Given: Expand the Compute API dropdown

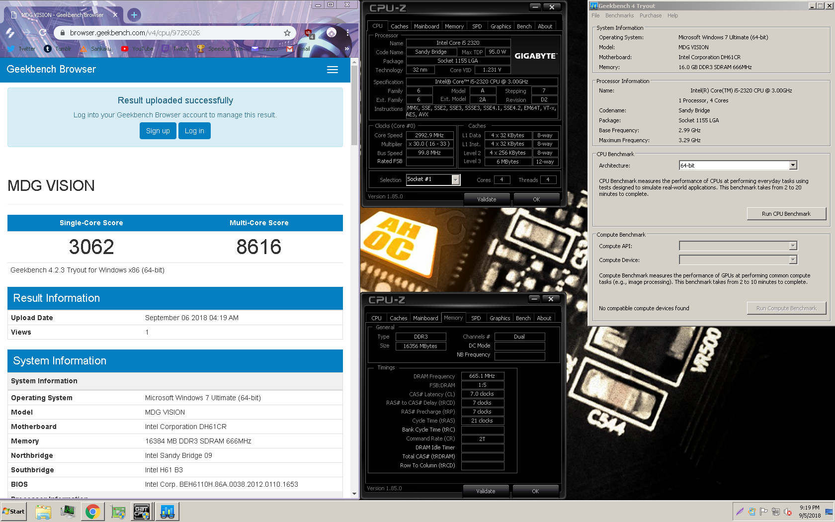Looking at the screenshot, I should pyautogui.click(x=793, y=246).
